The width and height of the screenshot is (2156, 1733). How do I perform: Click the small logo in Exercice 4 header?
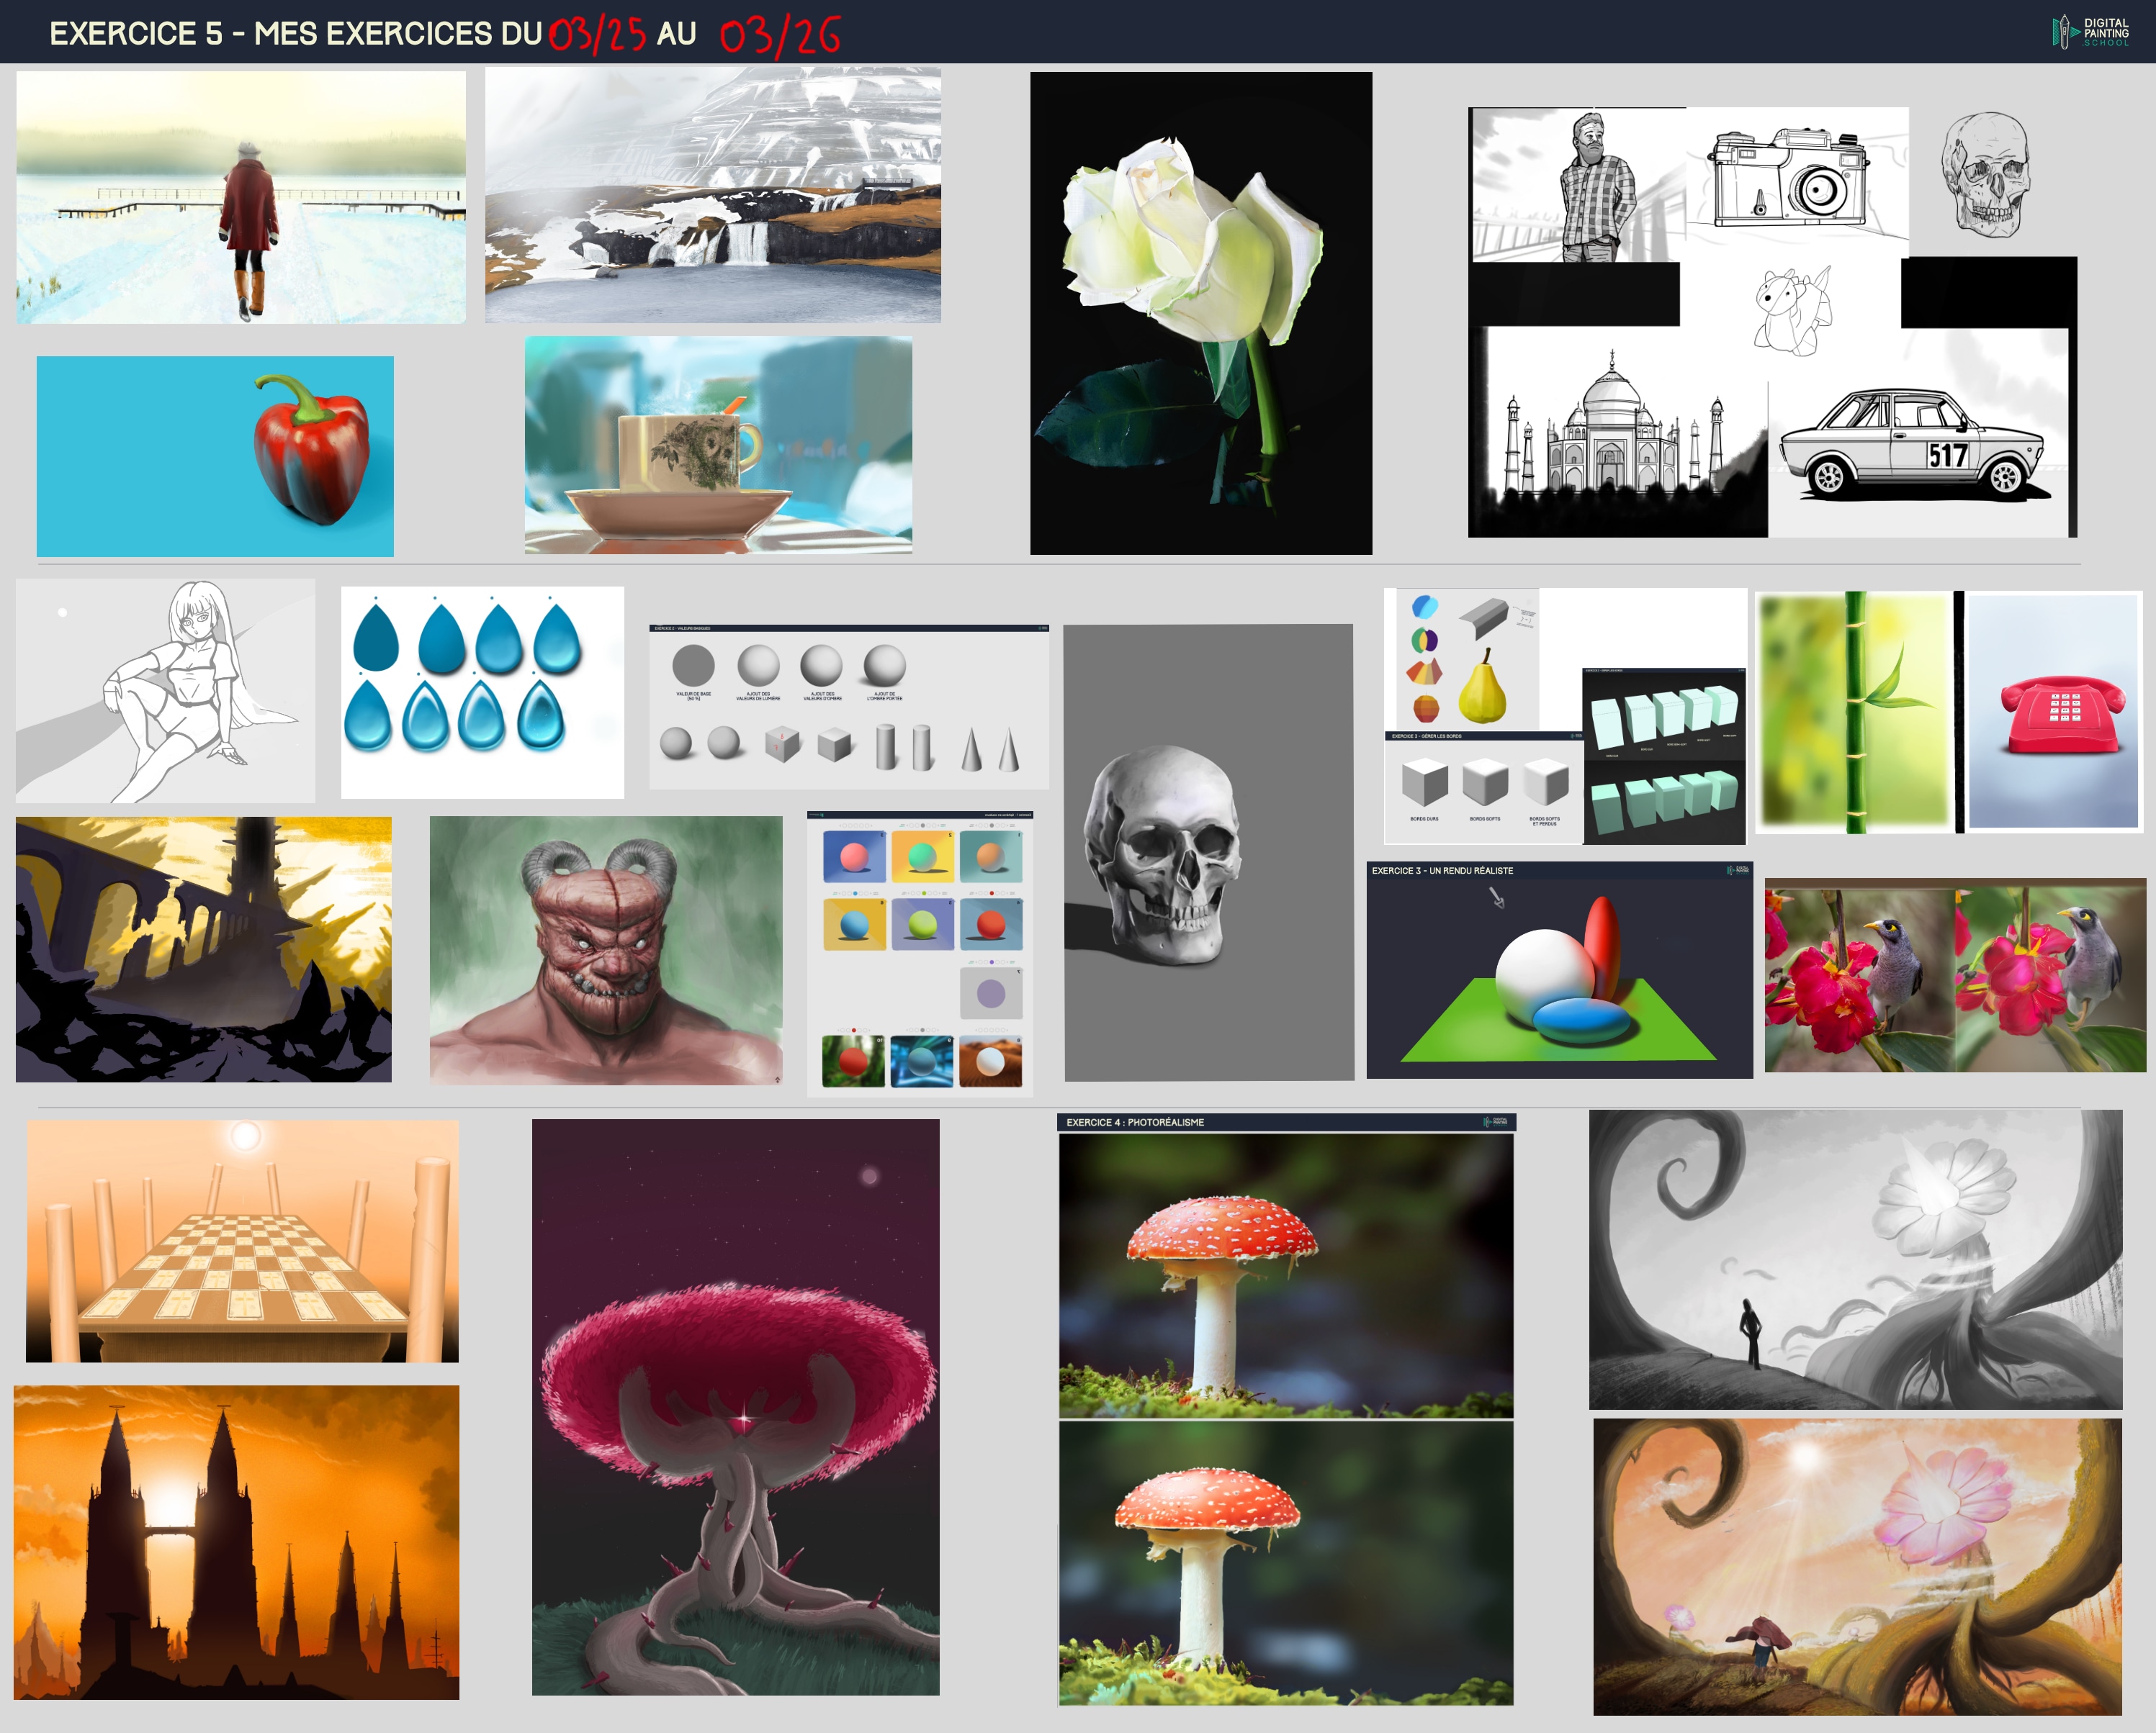(x=1495, y=1121)
